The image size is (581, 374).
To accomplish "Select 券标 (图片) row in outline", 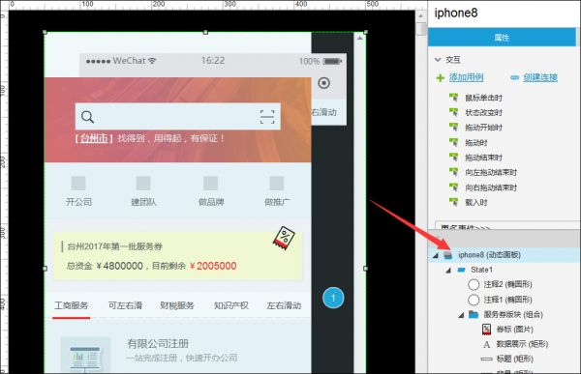I will tap(505, 330).
